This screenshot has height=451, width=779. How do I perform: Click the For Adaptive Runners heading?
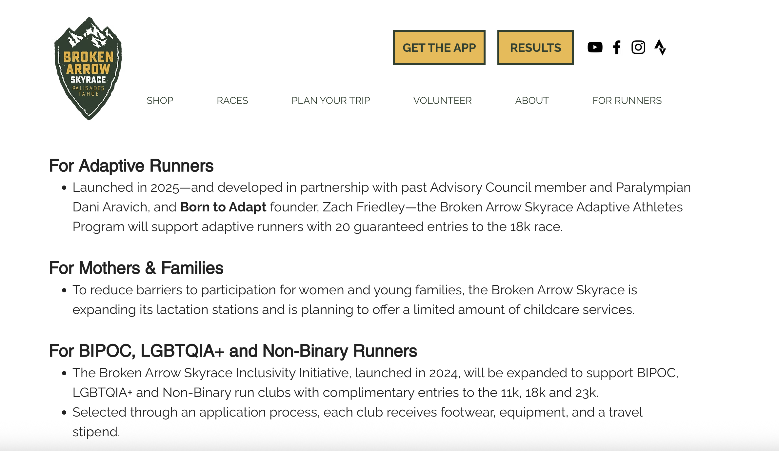tap(131, 166)
